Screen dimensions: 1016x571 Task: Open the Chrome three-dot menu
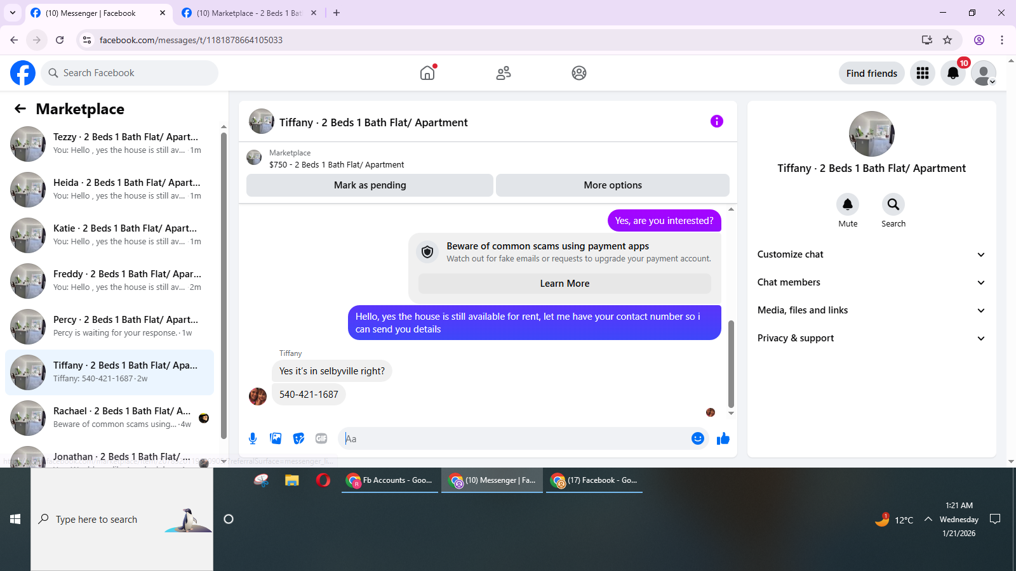click(x=1002, y=40)
